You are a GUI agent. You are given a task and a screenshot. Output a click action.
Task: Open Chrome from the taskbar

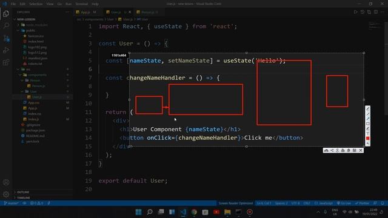194,212
